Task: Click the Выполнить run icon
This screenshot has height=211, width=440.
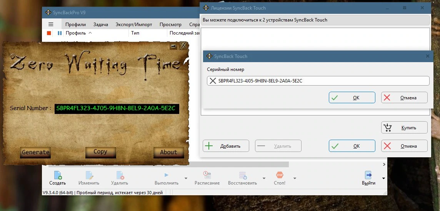Action: [167, 175]
